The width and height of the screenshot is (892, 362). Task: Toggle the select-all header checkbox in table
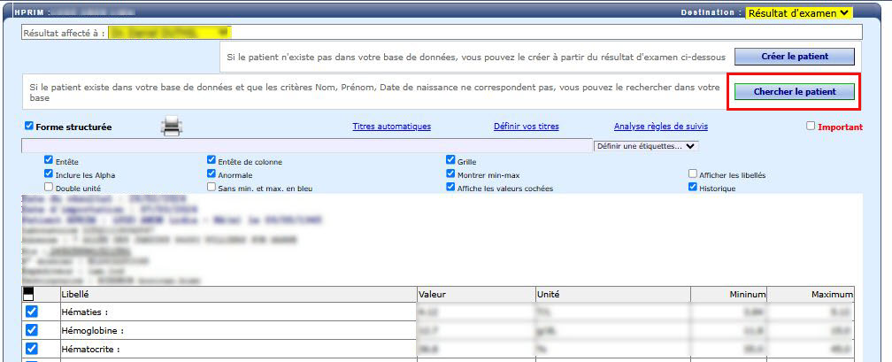click(x=30, y=295)
